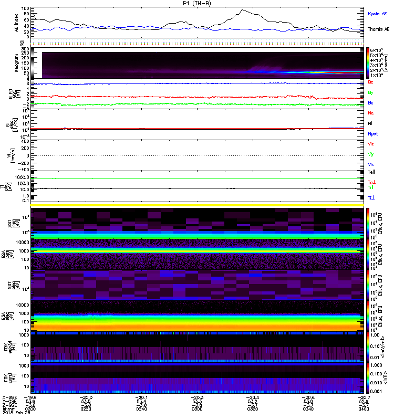This screenshot has width=394, height=420.
Task: Click the 0300 time tick label
Action: pyautogui.click(x=197, y=409)
